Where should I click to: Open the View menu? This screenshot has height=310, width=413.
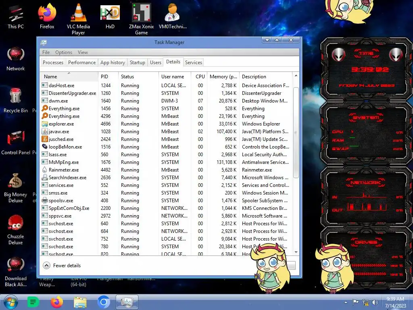click(83, 52)
